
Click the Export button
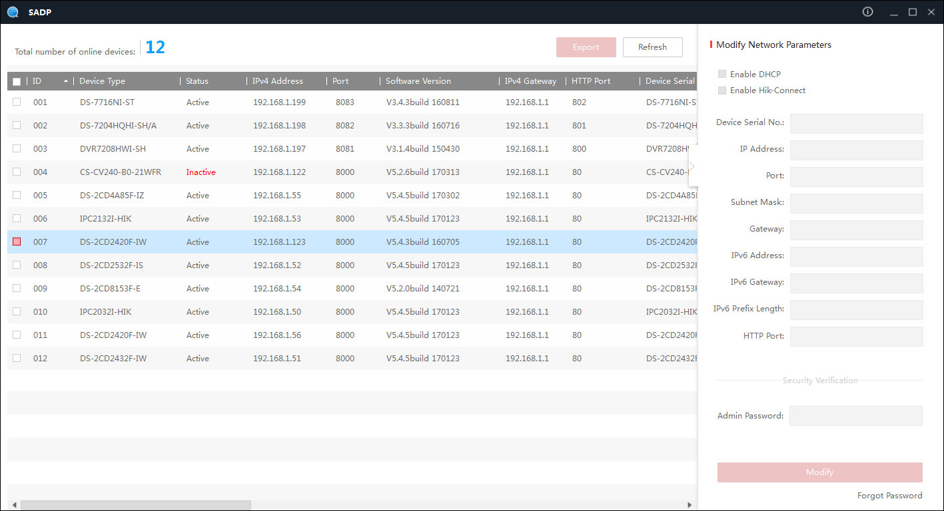point(586,47)
